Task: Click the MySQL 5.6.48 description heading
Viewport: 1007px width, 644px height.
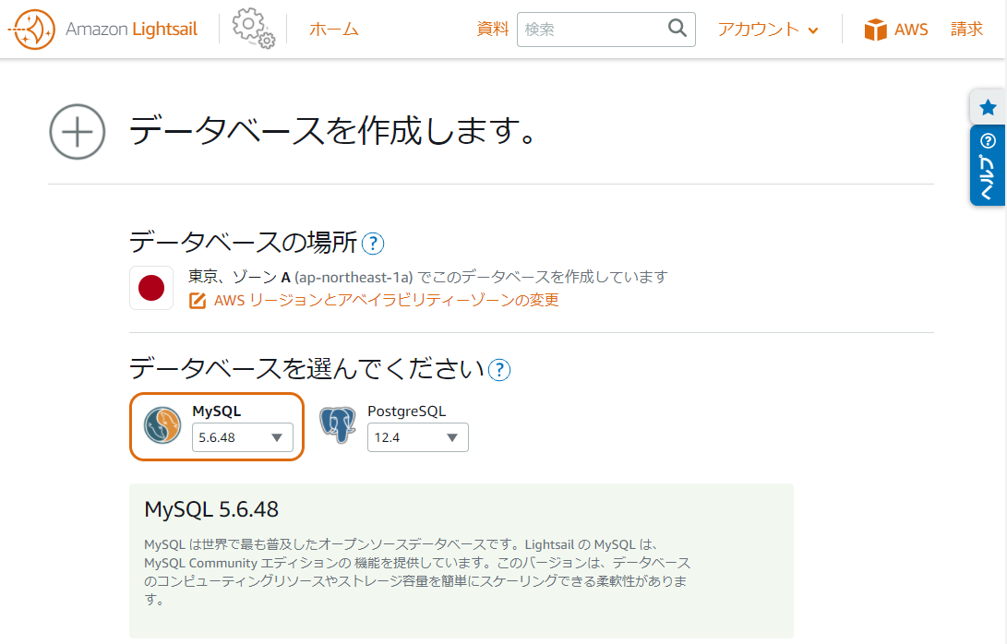Action: 211,509
